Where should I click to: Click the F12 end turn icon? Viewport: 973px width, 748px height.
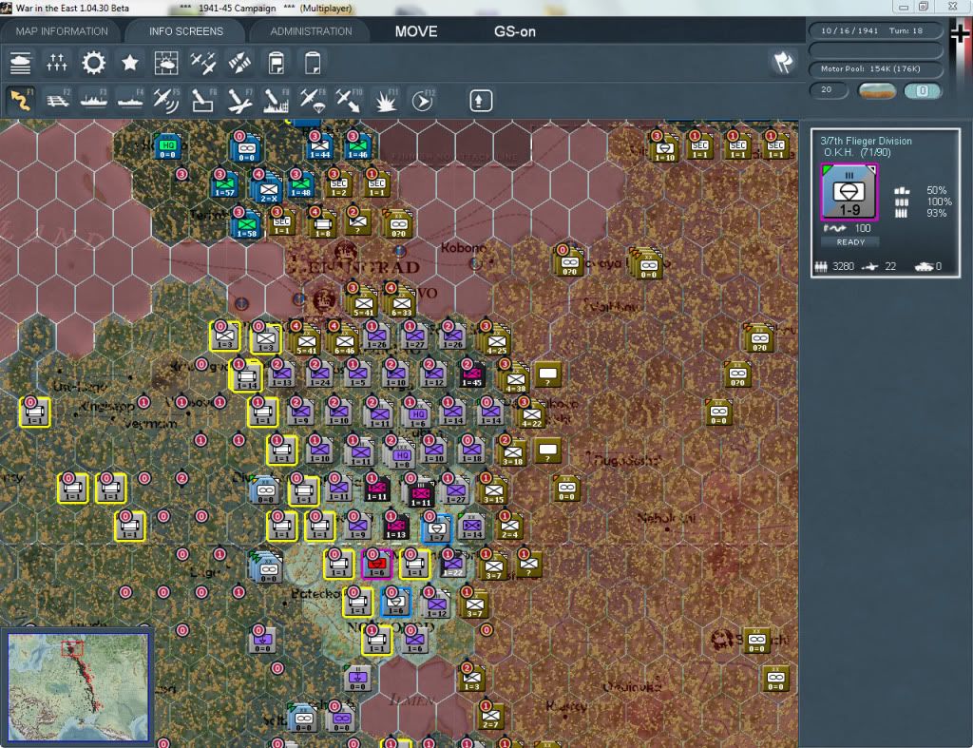point(422,100)
